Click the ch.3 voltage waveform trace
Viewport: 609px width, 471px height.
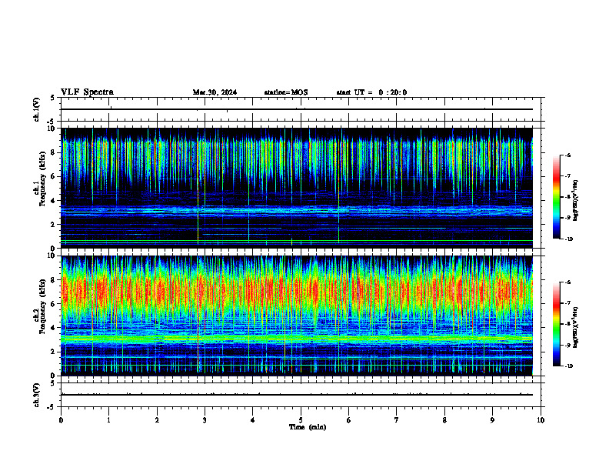[x=297, y=395]
